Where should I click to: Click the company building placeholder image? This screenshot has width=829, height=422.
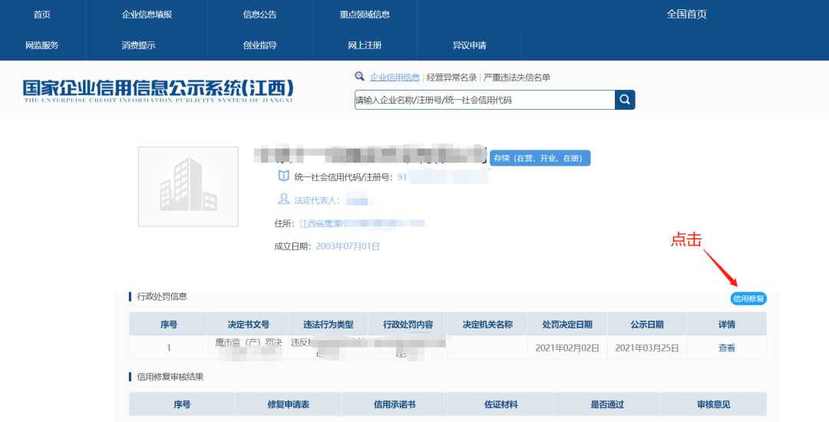pyautogui.click(x=188, y=186)
